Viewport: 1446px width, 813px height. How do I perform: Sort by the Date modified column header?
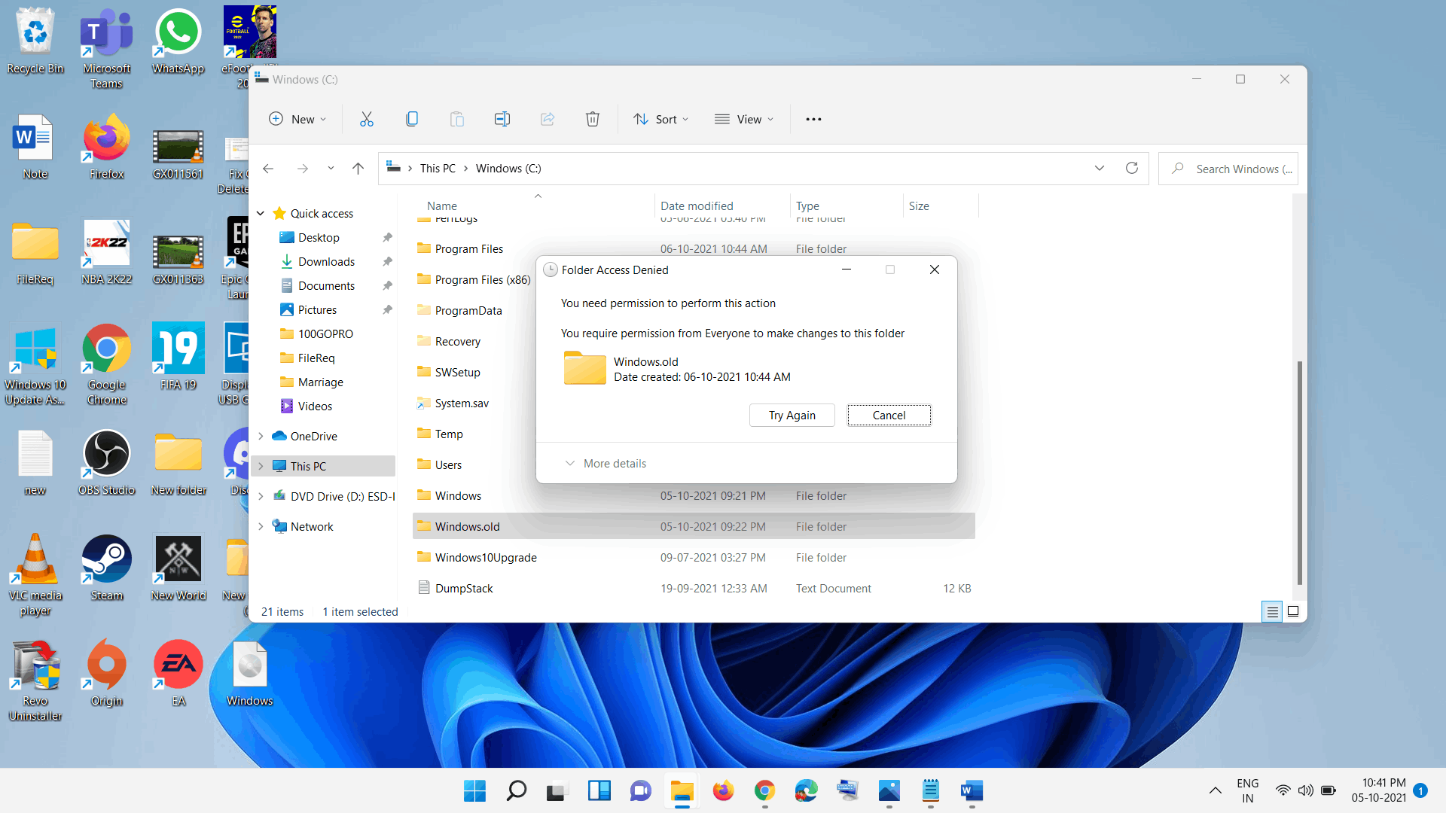pos(697,206)
